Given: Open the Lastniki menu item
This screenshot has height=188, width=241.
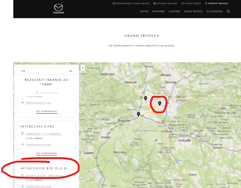Looking at the screenshot, I should pyautogui.click(x=174, y=11).
